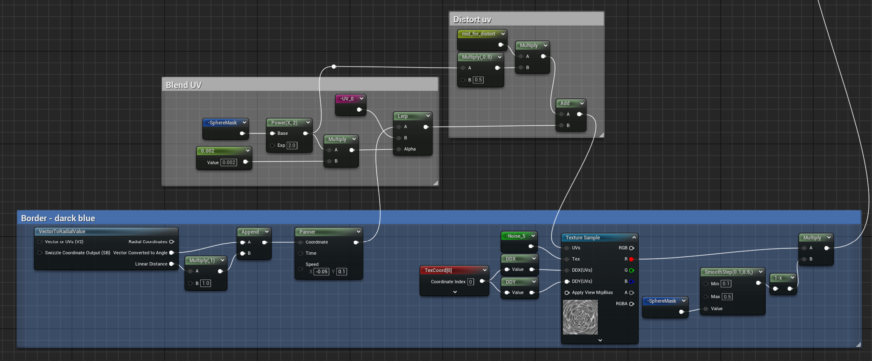The height and width of the screenshot is (361, 872).
Task: Collapse the 0.002 constant node chevron
Action: (x=247, y=151)
